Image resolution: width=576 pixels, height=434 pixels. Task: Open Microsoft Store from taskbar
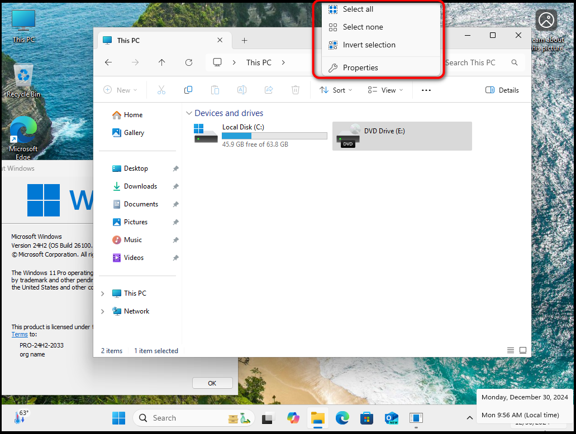pos(366,418)
